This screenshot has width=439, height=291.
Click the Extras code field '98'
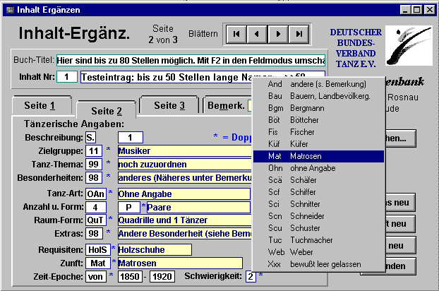(x=94, y=234)
